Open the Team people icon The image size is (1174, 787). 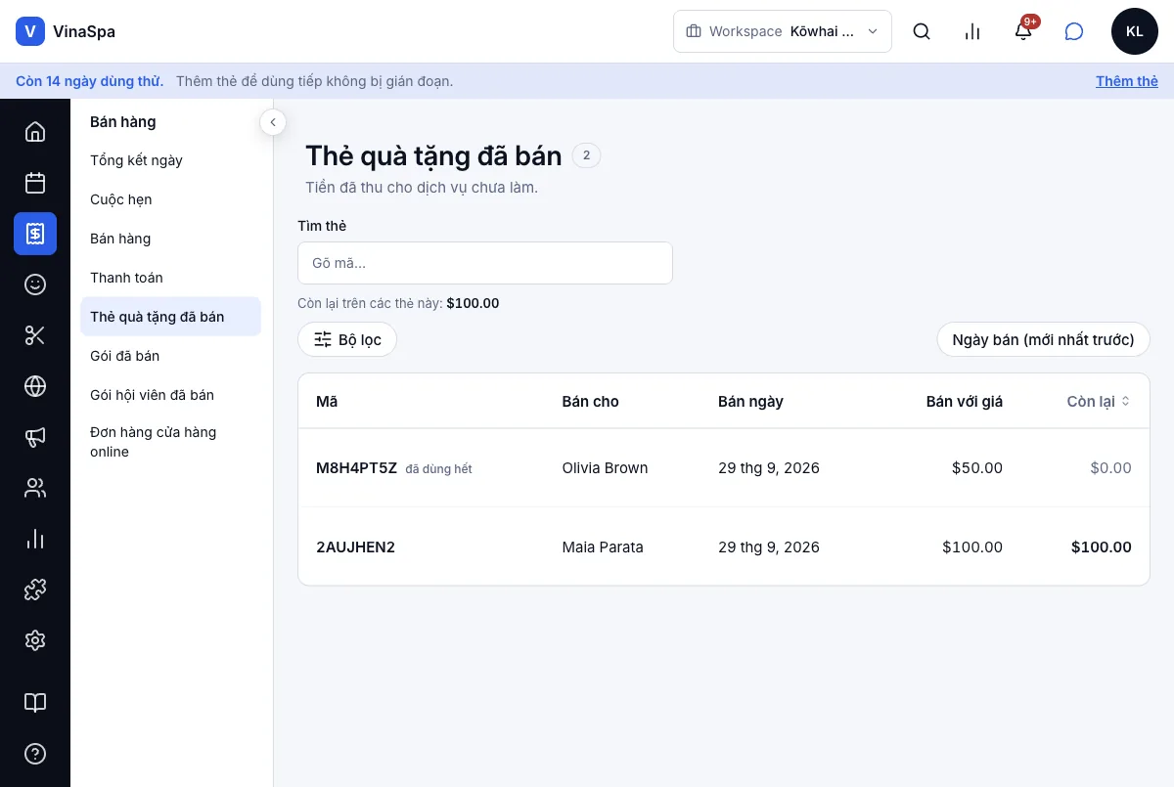coord(35,488)
